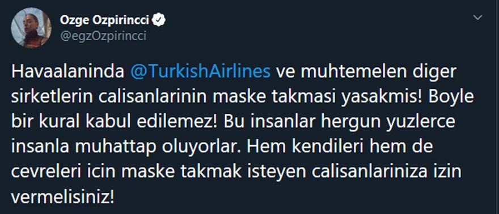
Task: Click the phrase 'Bu insanlar hergun yuzlerce'
Action: 338,122
